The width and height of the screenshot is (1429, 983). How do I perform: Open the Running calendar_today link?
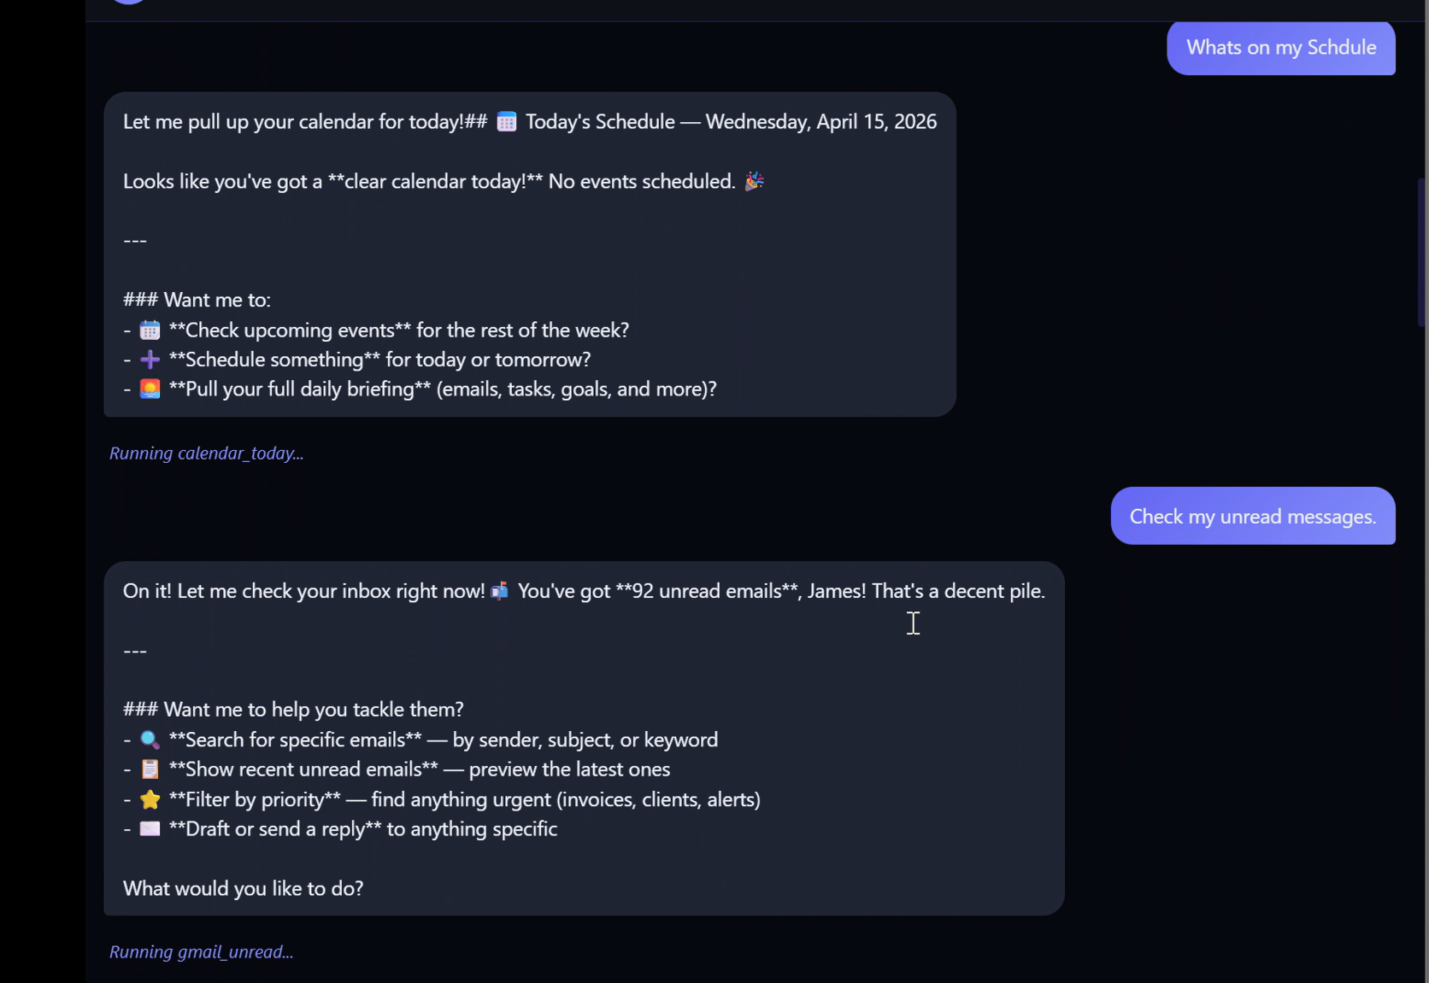tap(206, 453)
